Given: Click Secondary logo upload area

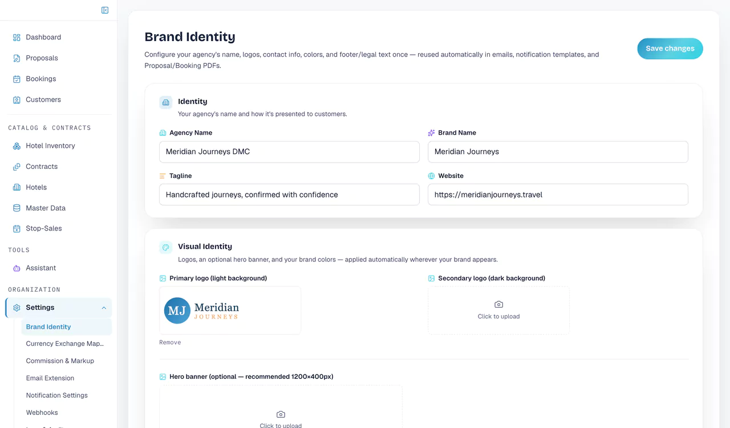Looking at the screenshot, I should (498, 310).
